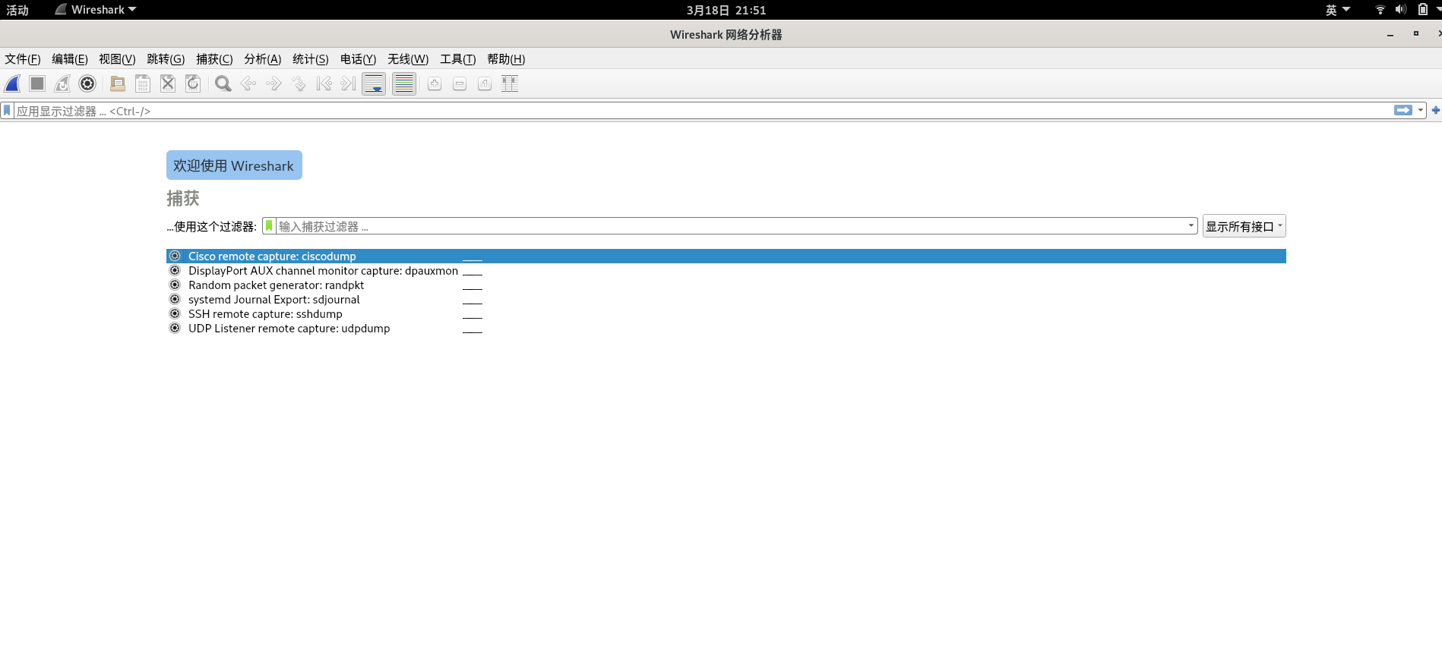This screenshot has height=645, width=1442.
Task: Open options gear for sdjournal interface
Action: 175,300
